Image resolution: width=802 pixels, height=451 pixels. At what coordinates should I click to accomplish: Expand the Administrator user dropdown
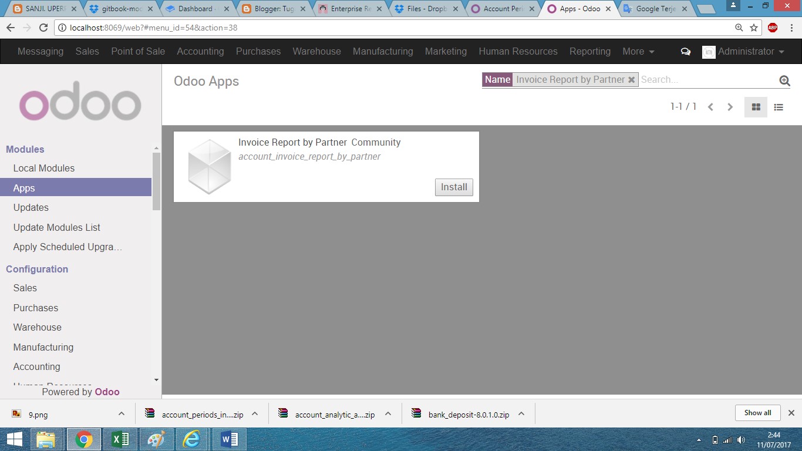click(x=743, y=52)
